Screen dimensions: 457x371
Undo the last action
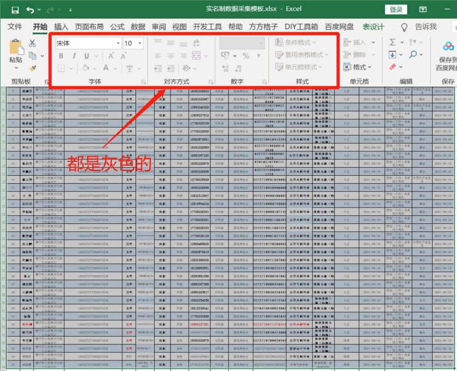pyautogui.click(x=30, y=10)
